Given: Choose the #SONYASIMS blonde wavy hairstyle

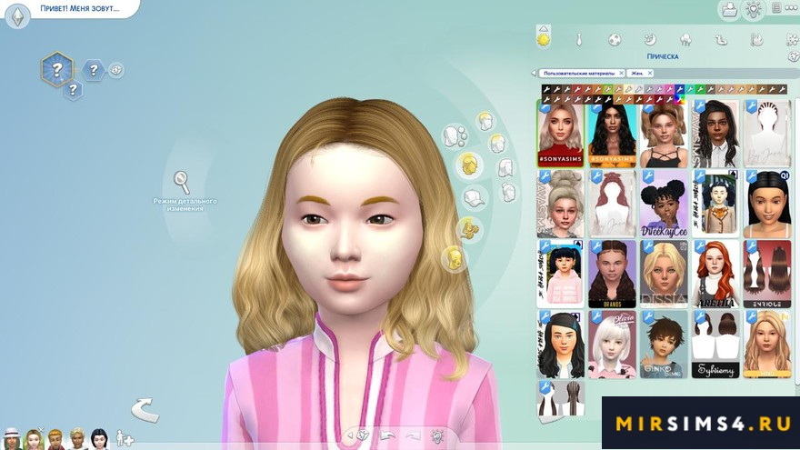Looking at the screenshot, I should point(560,134).
